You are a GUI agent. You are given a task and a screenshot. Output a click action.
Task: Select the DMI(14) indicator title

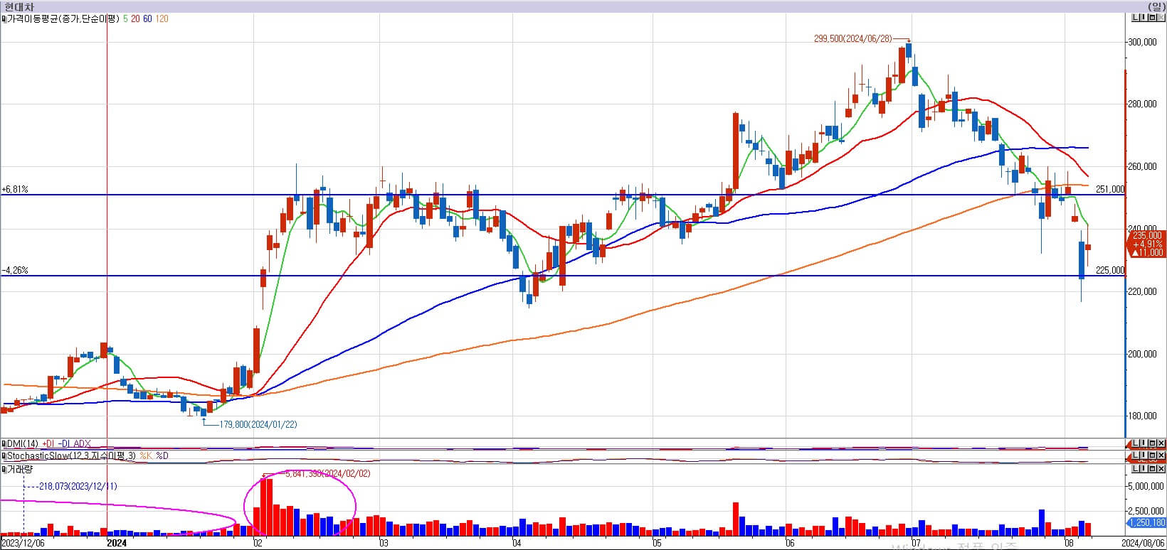pos(23,443)
